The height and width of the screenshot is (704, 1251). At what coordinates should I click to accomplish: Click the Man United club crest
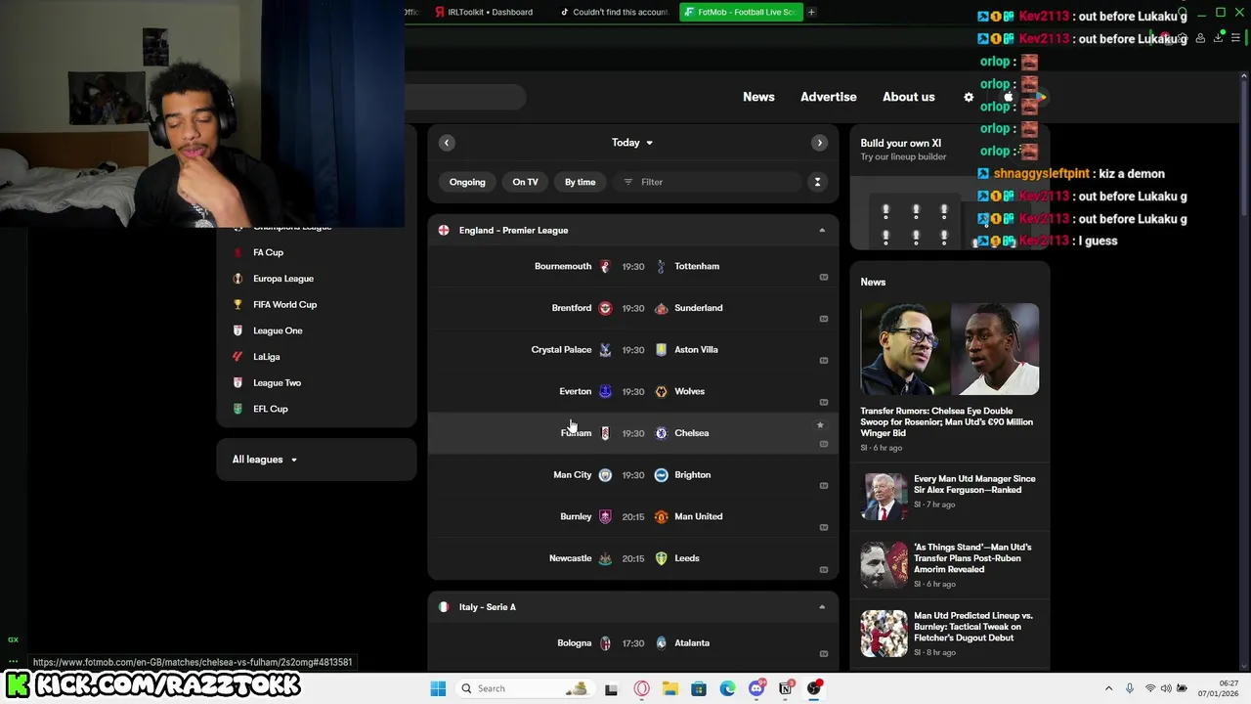662,516
